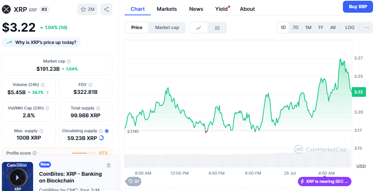This screenshot has height=191, width=376.
Task: Click the XRP coin logo icon
Action: [6, 9]
